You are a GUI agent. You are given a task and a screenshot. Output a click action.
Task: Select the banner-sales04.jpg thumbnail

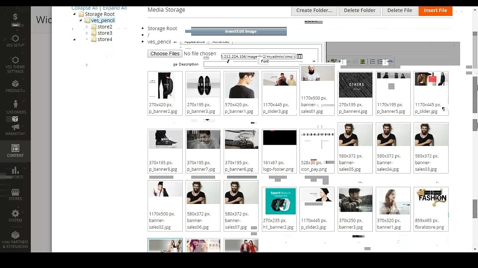point(393,148)
